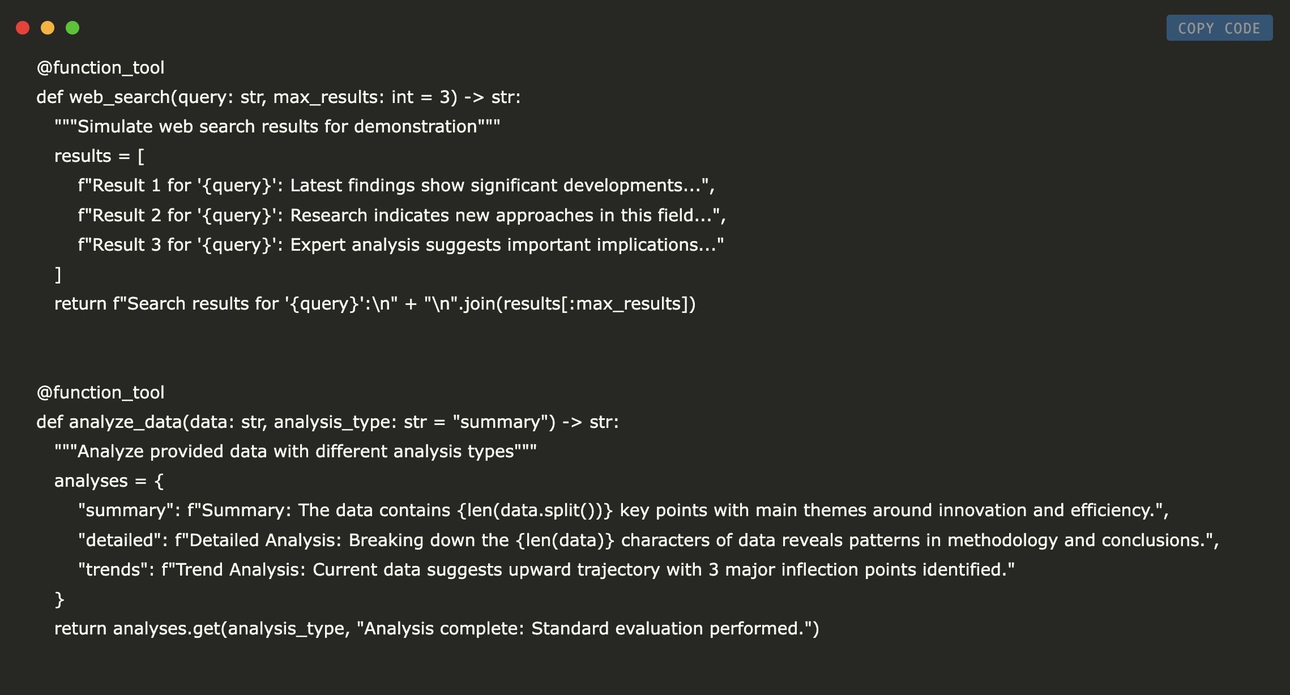
Task: Click the def web_search signature line
Action: point(278,97)
